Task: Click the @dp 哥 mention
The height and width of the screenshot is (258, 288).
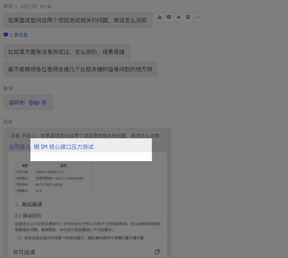Action: [37, 103]
